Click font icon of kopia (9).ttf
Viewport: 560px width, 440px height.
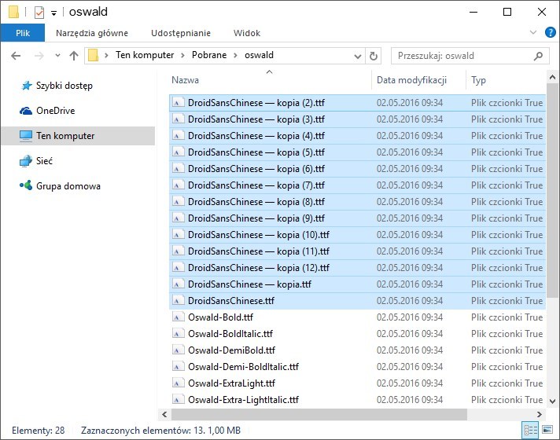click(x=178, y=218)
